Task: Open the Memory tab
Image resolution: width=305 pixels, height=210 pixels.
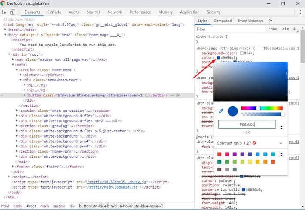Action: (165, 12)
